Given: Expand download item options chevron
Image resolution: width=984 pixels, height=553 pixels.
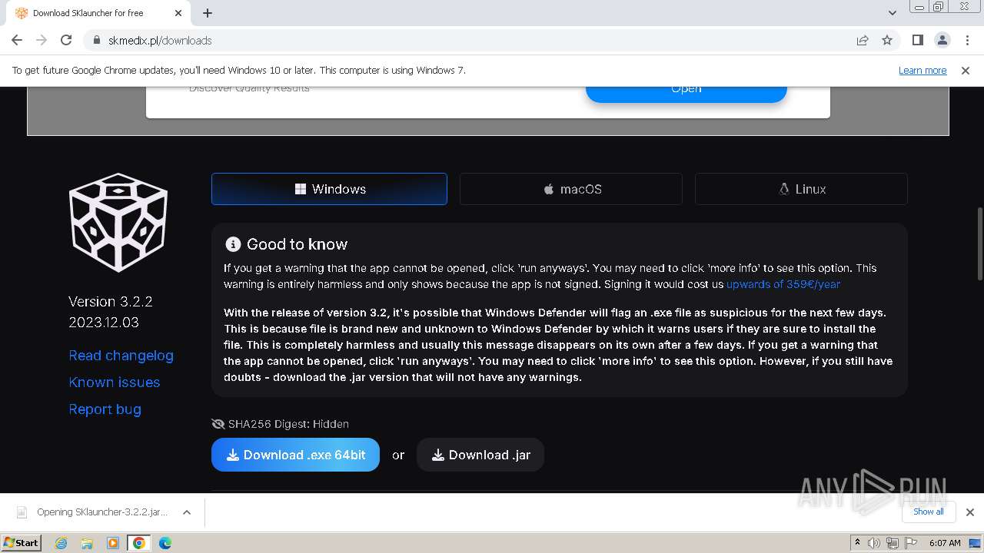Looking at the screenshot, I should click(186, 512).
